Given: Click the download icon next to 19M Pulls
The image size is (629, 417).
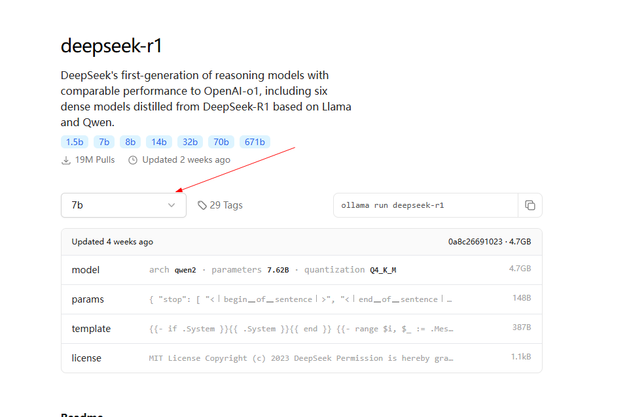Looking at the screenshot, I should coord(66,160).
